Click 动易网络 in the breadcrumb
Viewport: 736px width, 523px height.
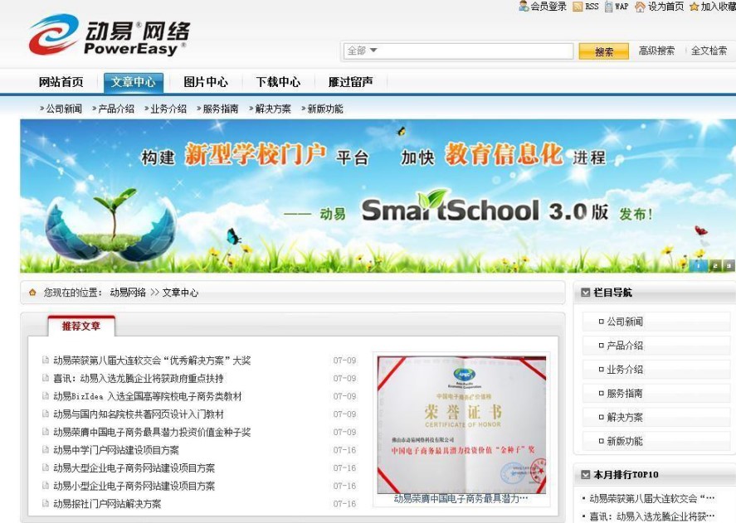[128, 293]
